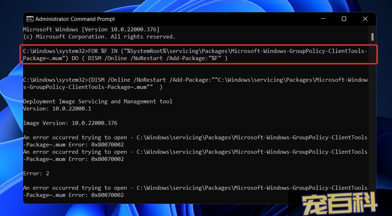392x216 pixels.
Task: Click the "Administrator: Command Prompt" title text
Action: coord(75,19)
